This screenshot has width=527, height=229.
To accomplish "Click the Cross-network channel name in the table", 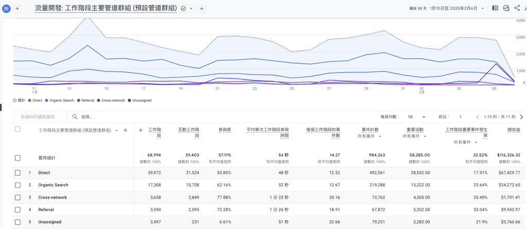I will pos(52,198).
